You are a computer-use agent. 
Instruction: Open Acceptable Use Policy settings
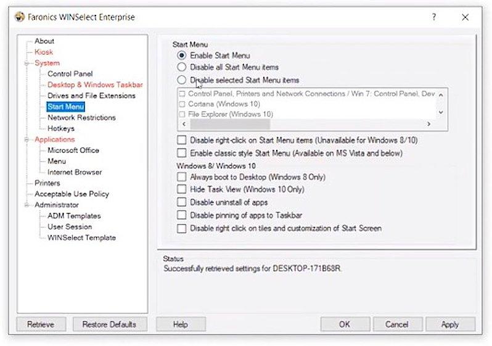[72, 194]
